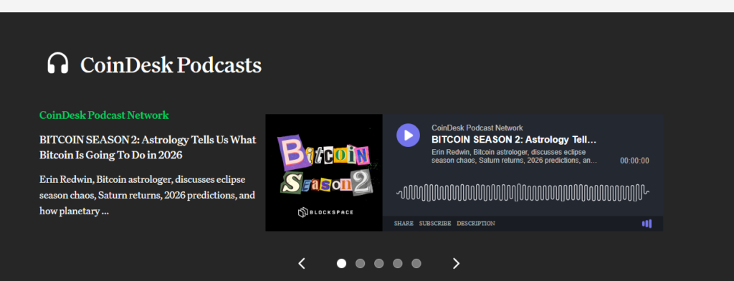The width and height of the screenshot is (734, 281).
Task: Select the first carousel dot
Action: click(x=342, y=264)
